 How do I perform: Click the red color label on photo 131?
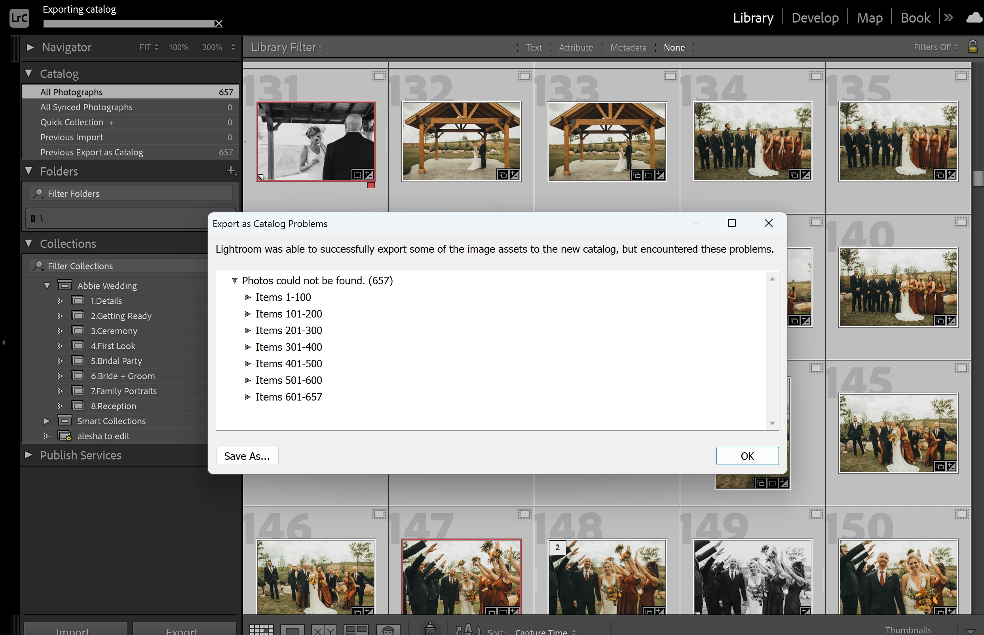(x=370, y=185)
